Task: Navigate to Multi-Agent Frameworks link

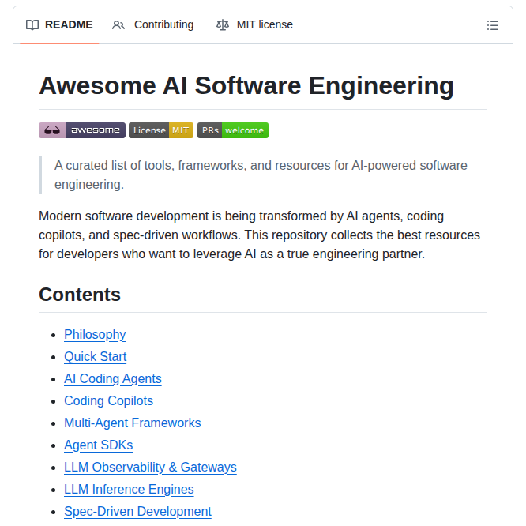Action: click(x=133, y=423)
